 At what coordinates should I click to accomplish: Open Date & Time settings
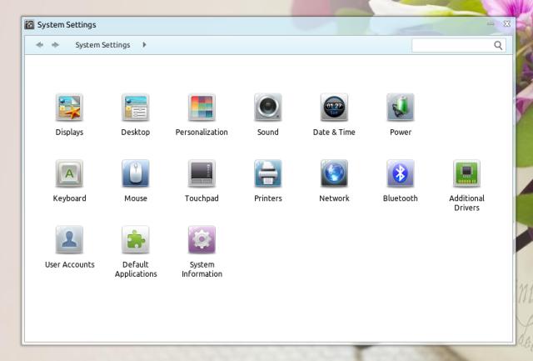pos(334,108)
